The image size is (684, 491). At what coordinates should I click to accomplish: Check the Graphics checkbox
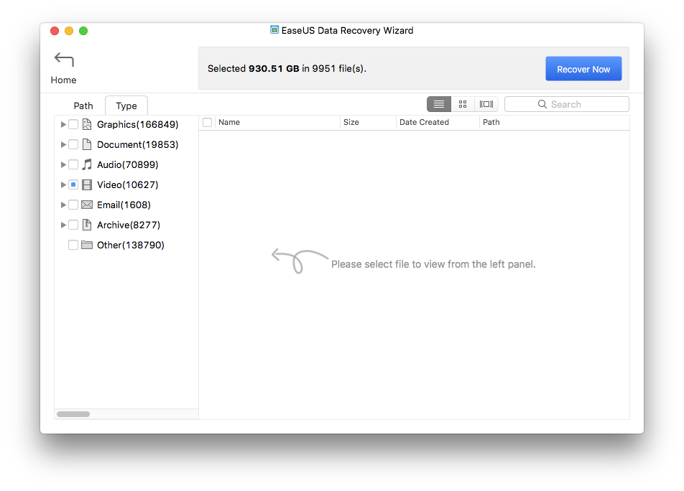(x=73, y=125)
